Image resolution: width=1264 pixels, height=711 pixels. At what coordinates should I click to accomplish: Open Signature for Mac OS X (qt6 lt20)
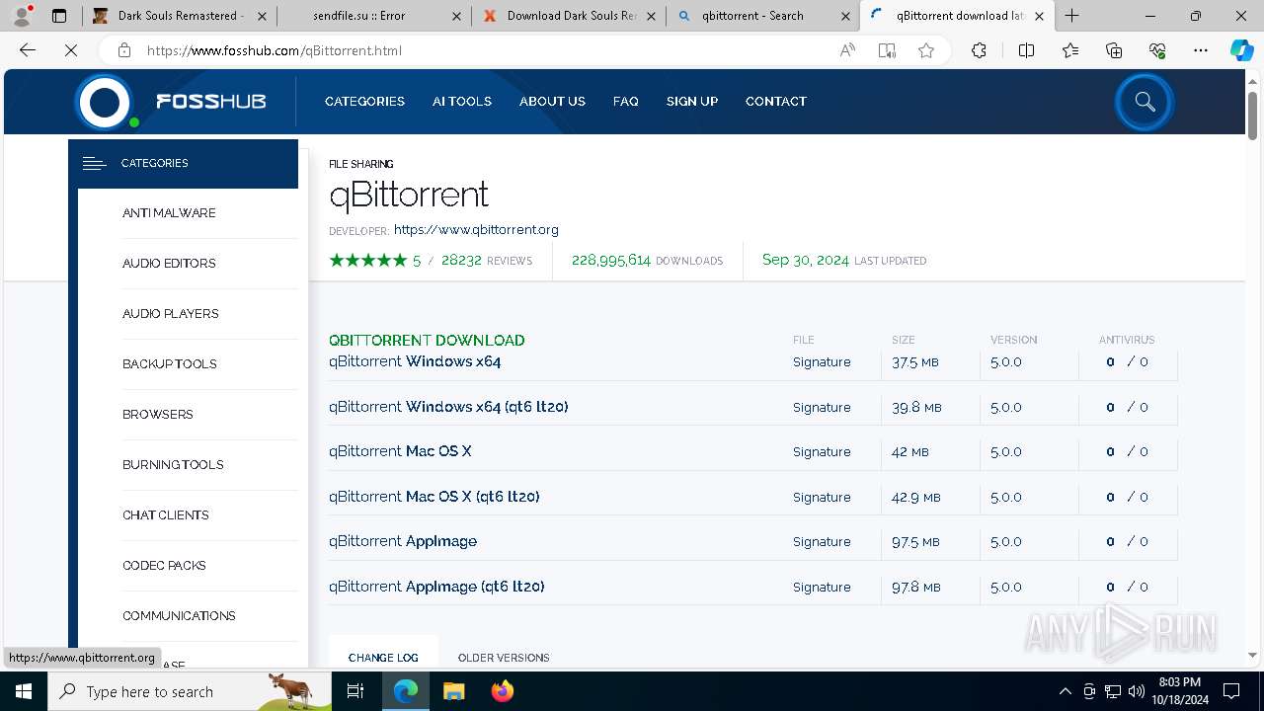coord(822,497)
